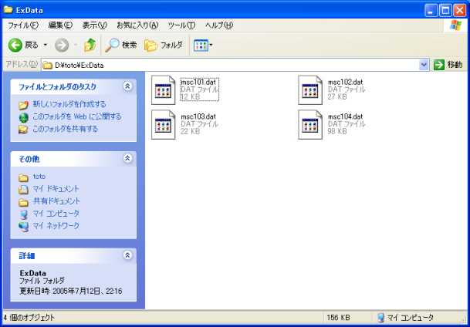
Task: Open the 検索 search magnifier
Action: click(121, 46)
